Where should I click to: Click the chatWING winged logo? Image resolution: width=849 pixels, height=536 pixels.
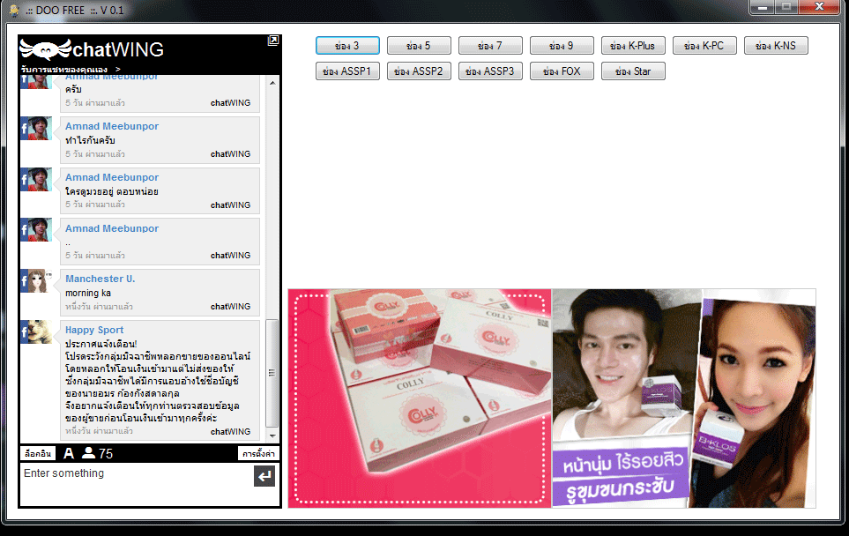(x=46, y=49)
